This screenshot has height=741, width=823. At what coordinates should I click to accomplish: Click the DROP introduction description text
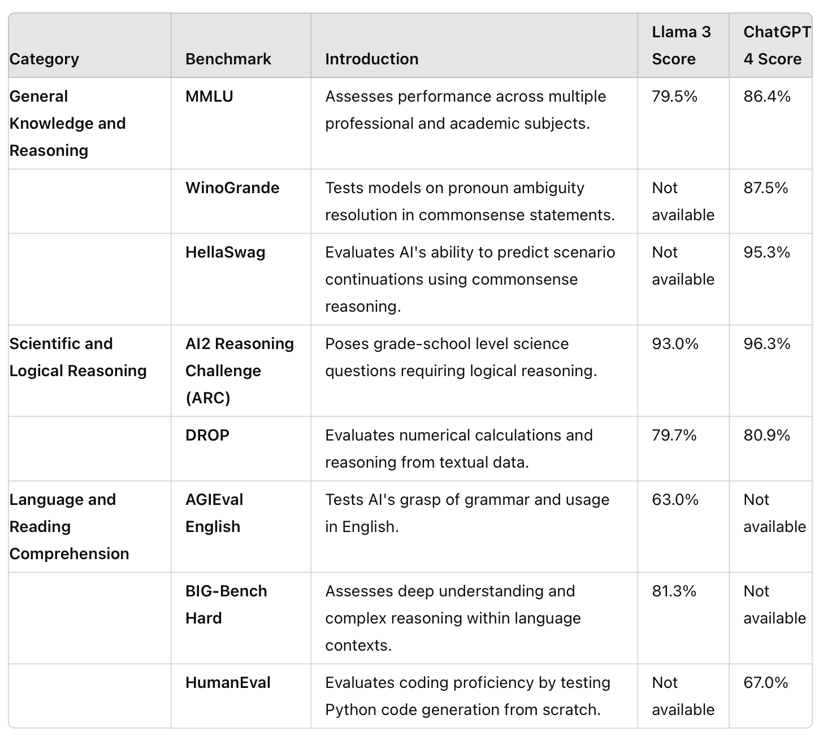pos(458,448)
